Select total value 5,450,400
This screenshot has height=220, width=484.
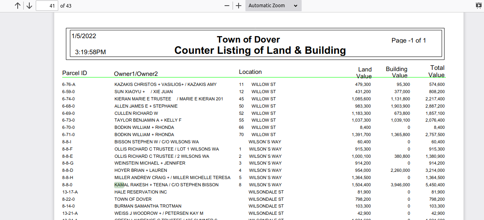pos(435,185)
